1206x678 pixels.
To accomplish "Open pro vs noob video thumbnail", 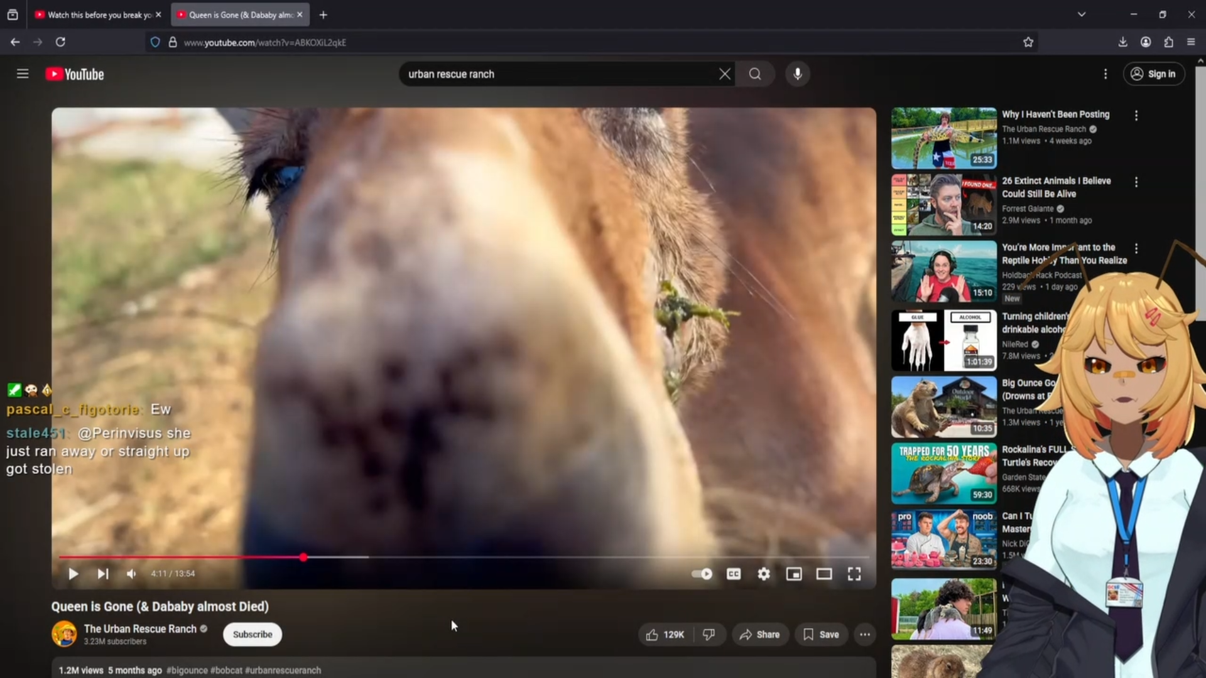I will point(944,540).
